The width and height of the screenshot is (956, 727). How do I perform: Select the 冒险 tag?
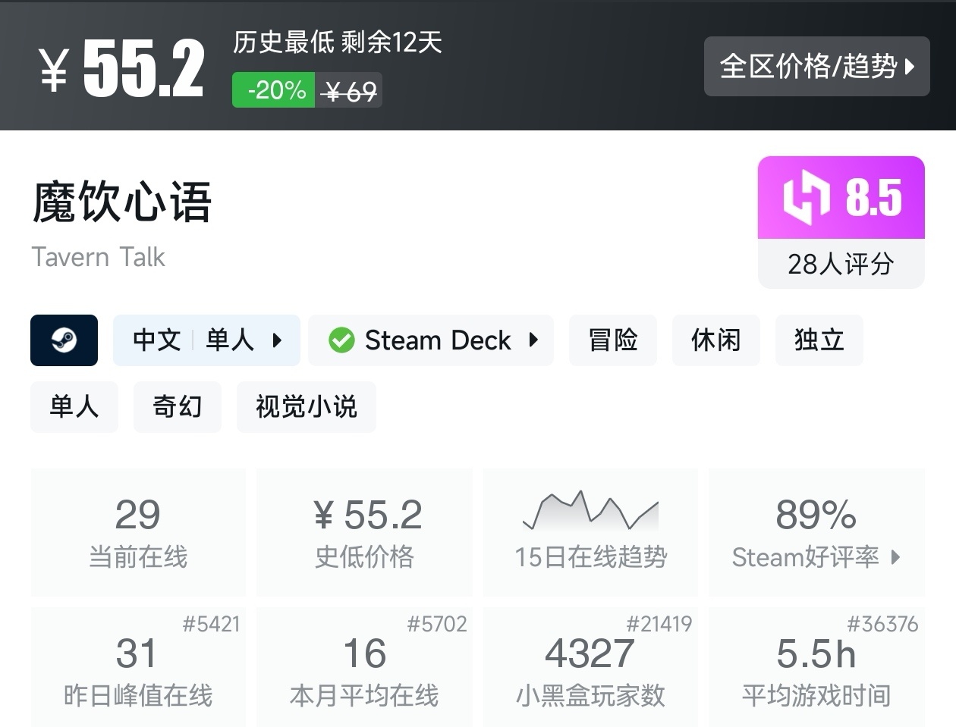(x=612, y=340)
